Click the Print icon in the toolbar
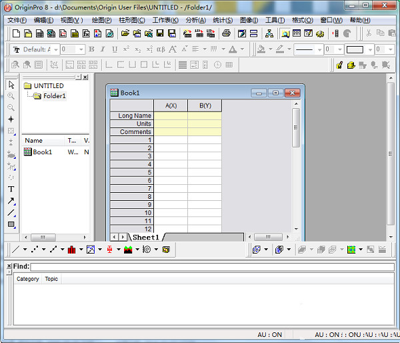This screenshot has height=343, width=400. (226, 33)
